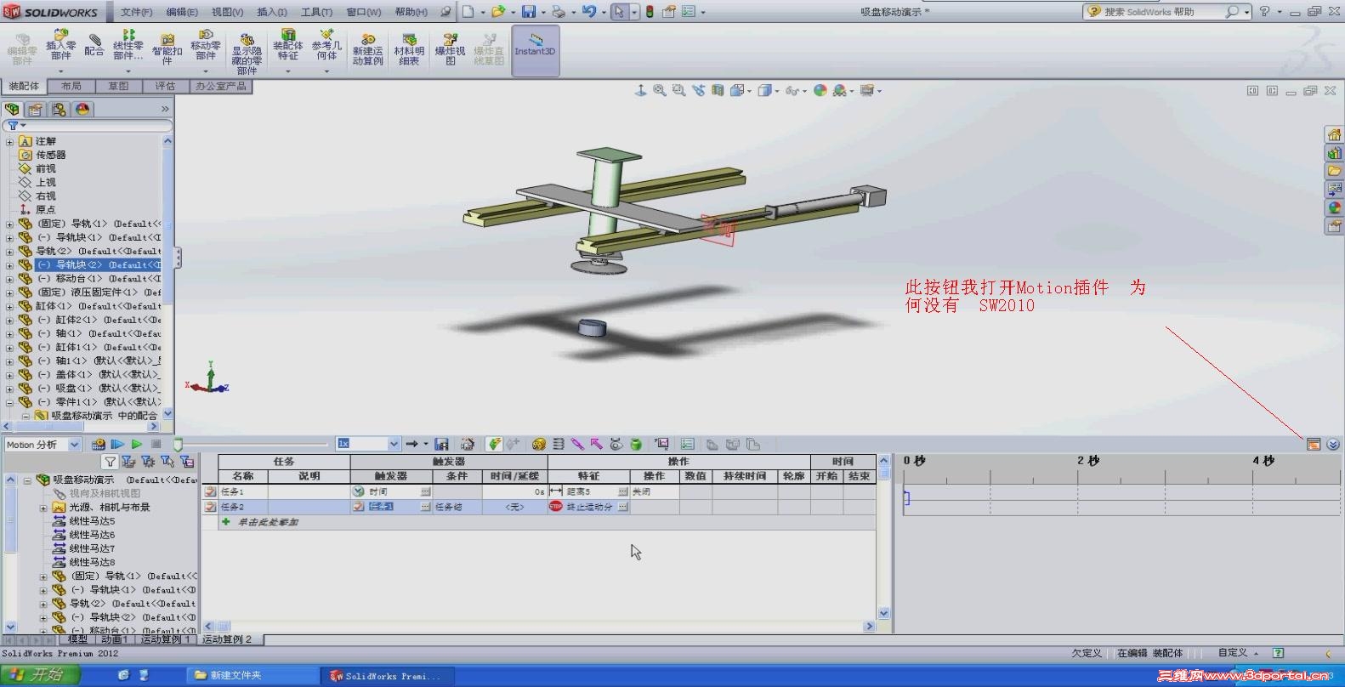Open Bill of Materials (材料明细表) tool
This screenshot has width=1345, height=687.
click(x=409, y=49)
